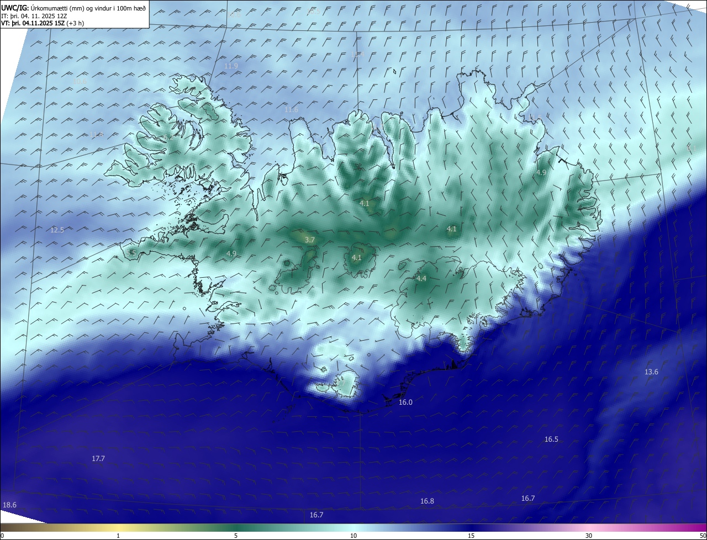Click the 11.6 value in Húnaflói bay

pyautogui.click(x=291, y=109)
